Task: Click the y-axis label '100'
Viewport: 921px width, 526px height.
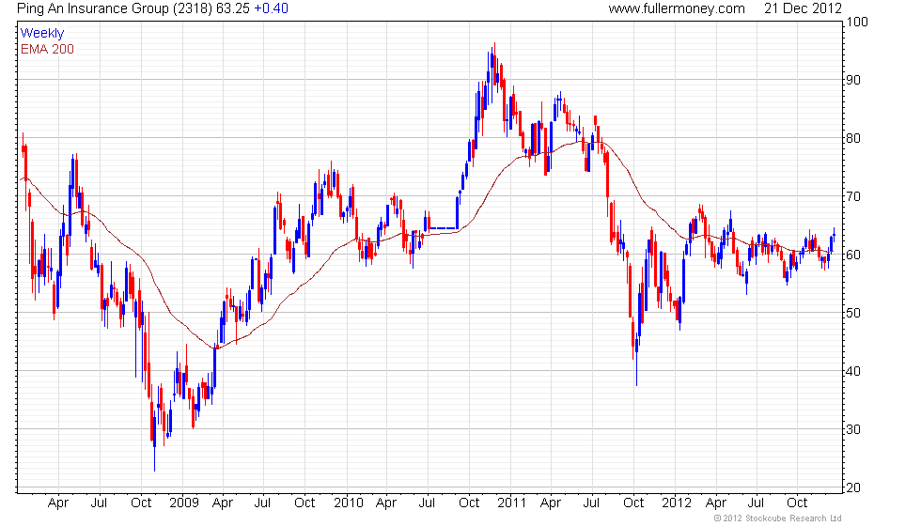Action: coord(857,23)
